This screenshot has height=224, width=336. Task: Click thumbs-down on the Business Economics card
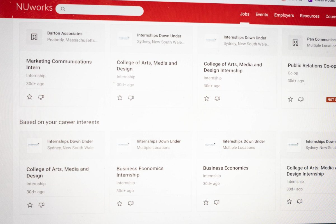[x=216, y=202]
